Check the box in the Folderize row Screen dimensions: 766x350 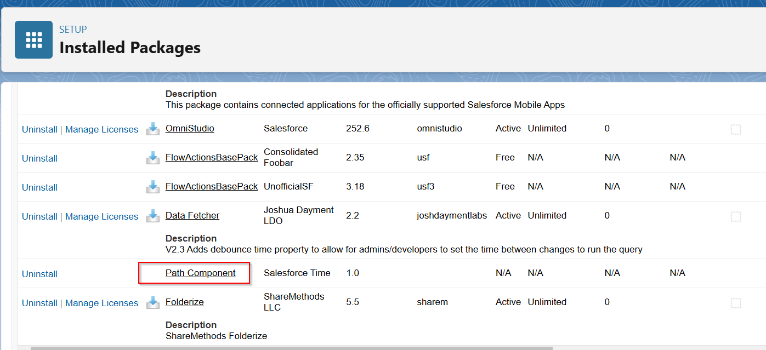click(x=735, y=302)
